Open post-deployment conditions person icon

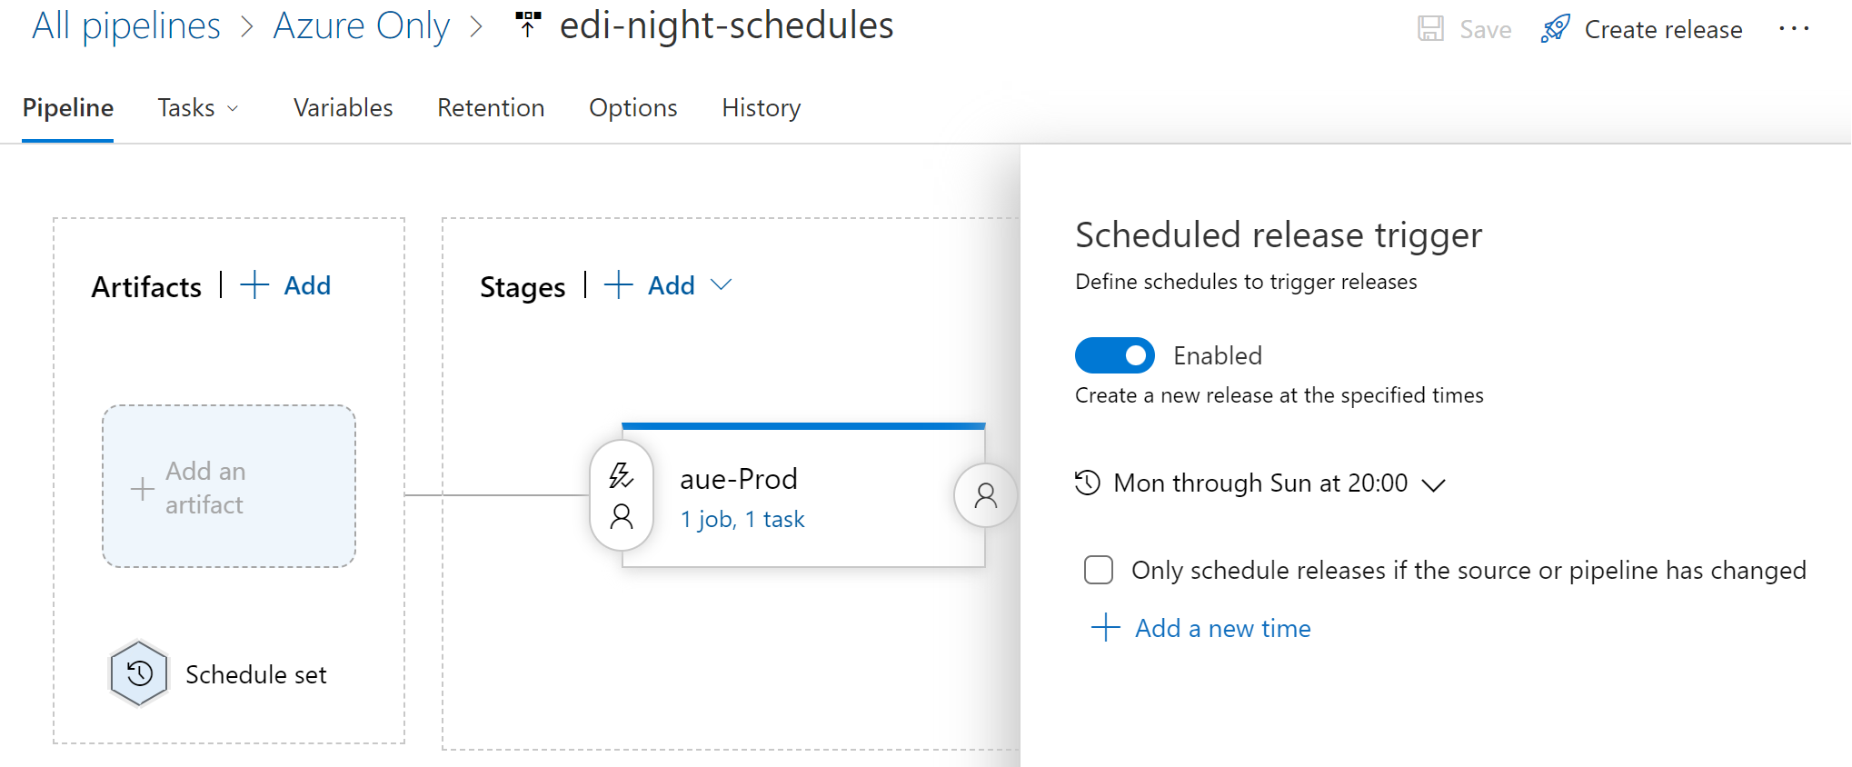(985, 495)
